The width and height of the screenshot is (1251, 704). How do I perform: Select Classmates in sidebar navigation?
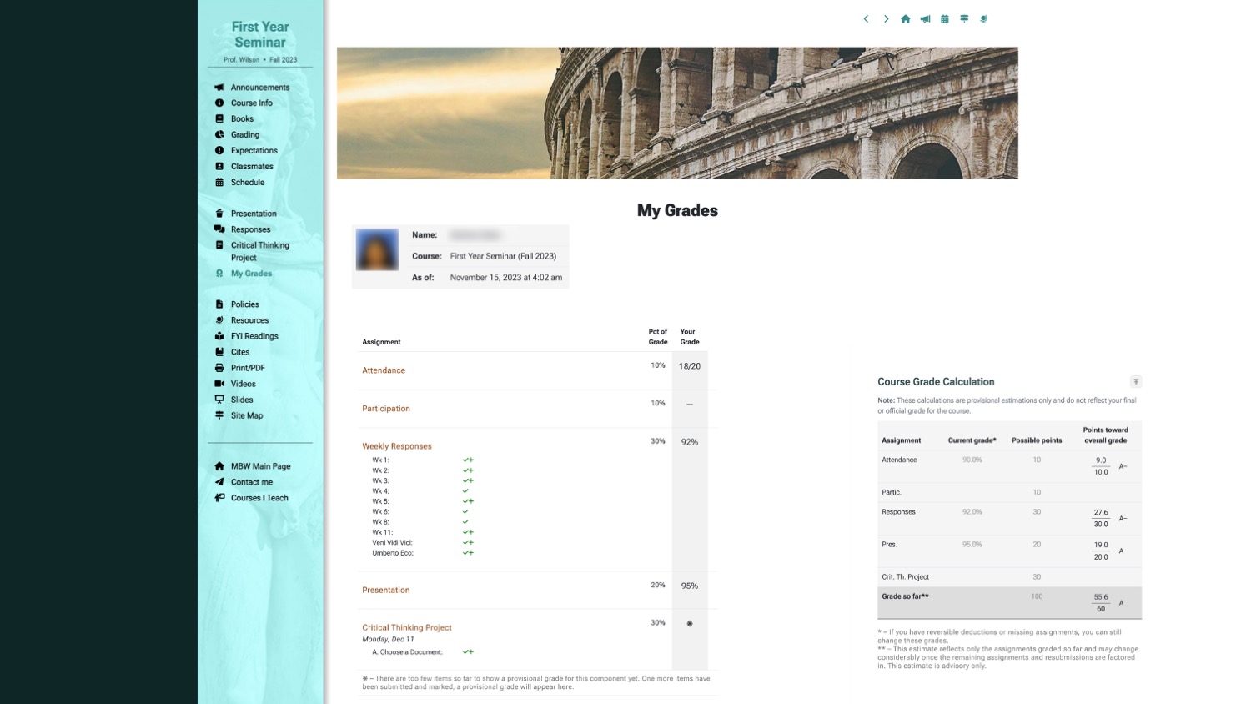[x=251, y=167]
